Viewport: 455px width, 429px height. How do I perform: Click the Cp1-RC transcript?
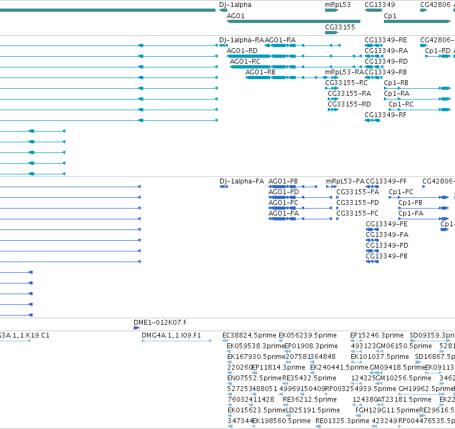(x=420, y=110)
